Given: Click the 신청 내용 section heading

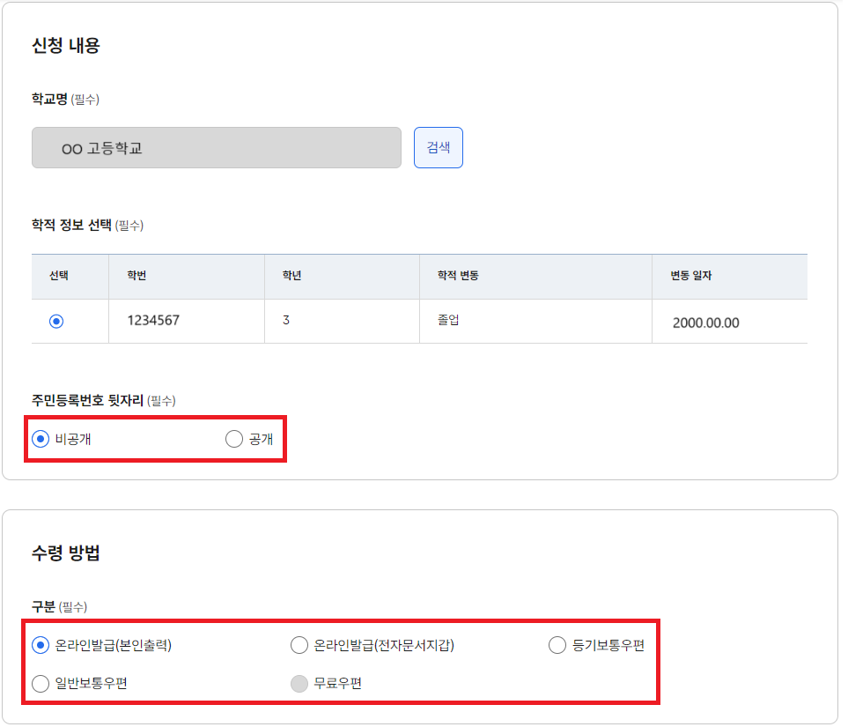Looking at the screenshot, I should click(x=66, y=45).
